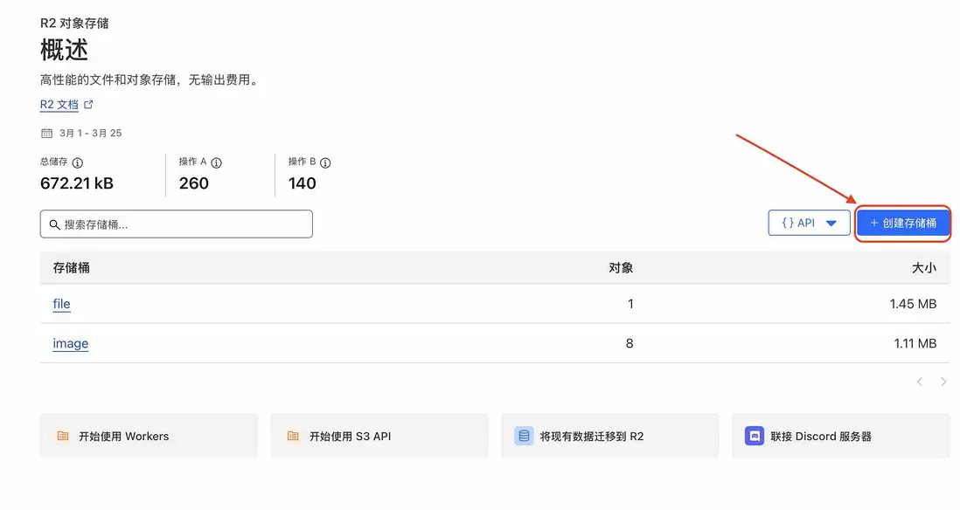Click the magnifier icon in search box
The image size is (960, 510).
pyautogui.click(x=55, y=224)
